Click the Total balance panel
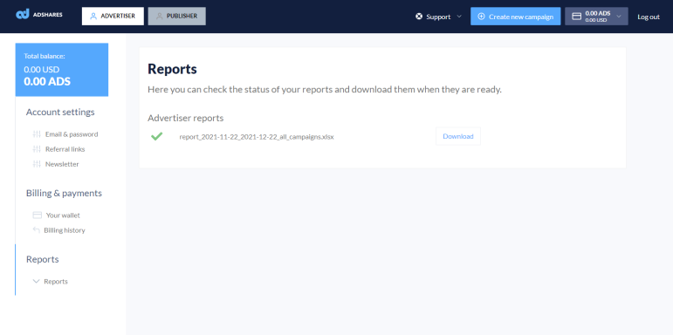This screenshot has width=673, height=335. point(62,70)
